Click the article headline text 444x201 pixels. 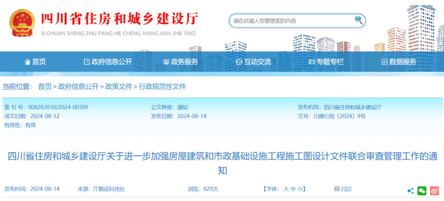coord(222,163)
